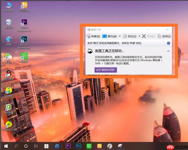
Task: Open Photoshop from the taskbar
Action: [x=78, y=146]
